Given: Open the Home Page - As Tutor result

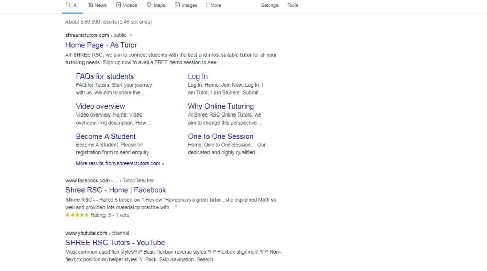Looking at the screenshot, I should [x=101, y=45].
